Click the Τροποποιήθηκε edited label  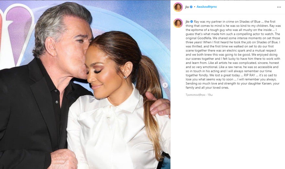click(195, 95)
